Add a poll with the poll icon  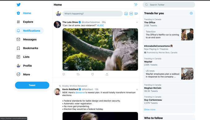tap(136, 14)
